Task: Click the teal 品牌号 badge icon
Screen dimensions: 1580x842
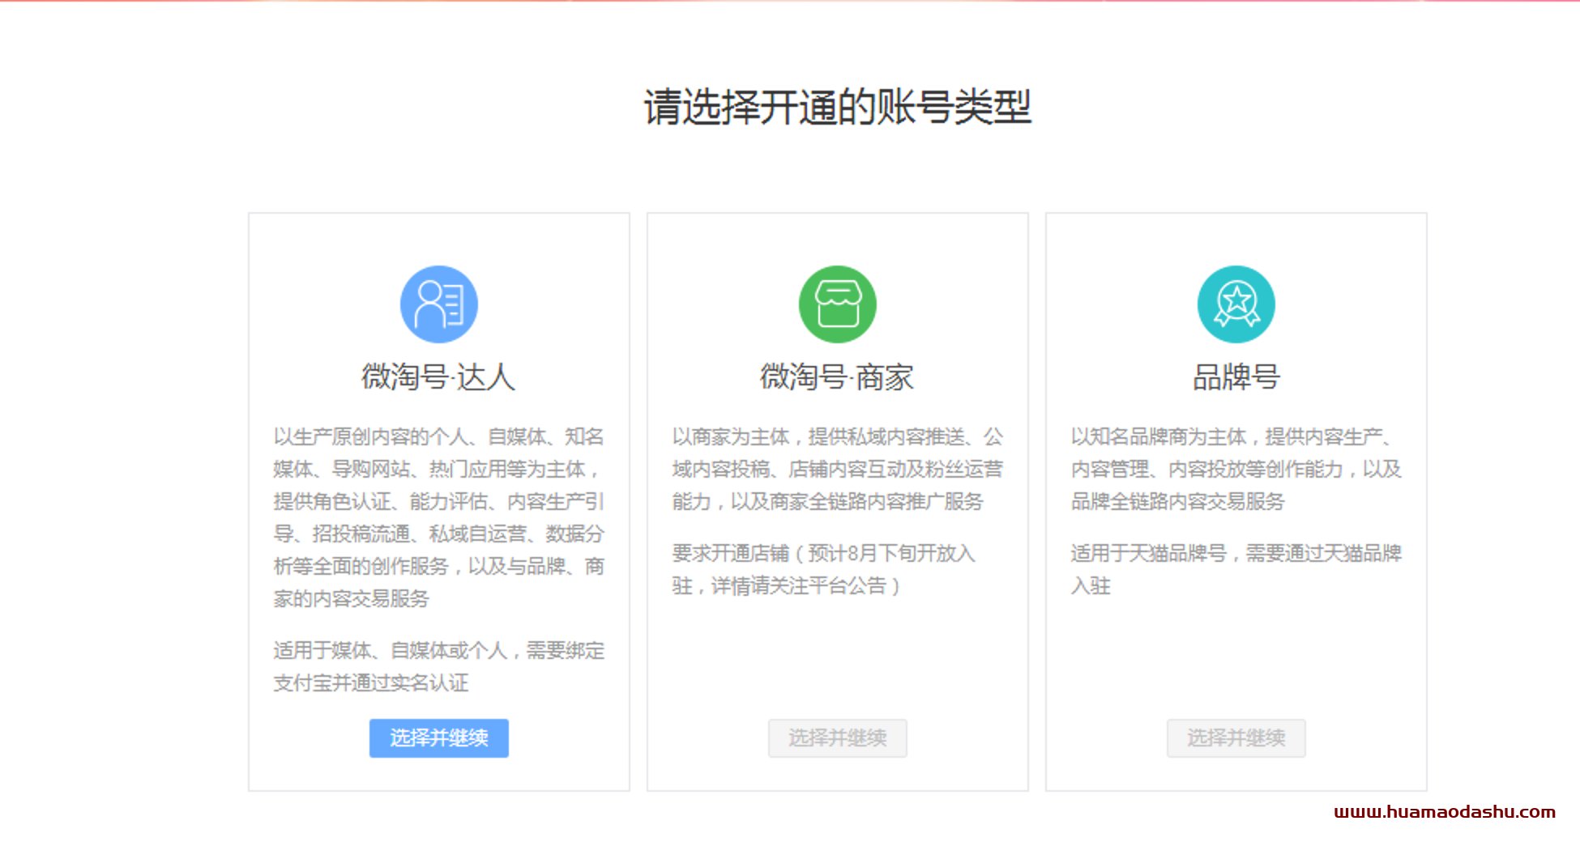Action: [1236, 304]
